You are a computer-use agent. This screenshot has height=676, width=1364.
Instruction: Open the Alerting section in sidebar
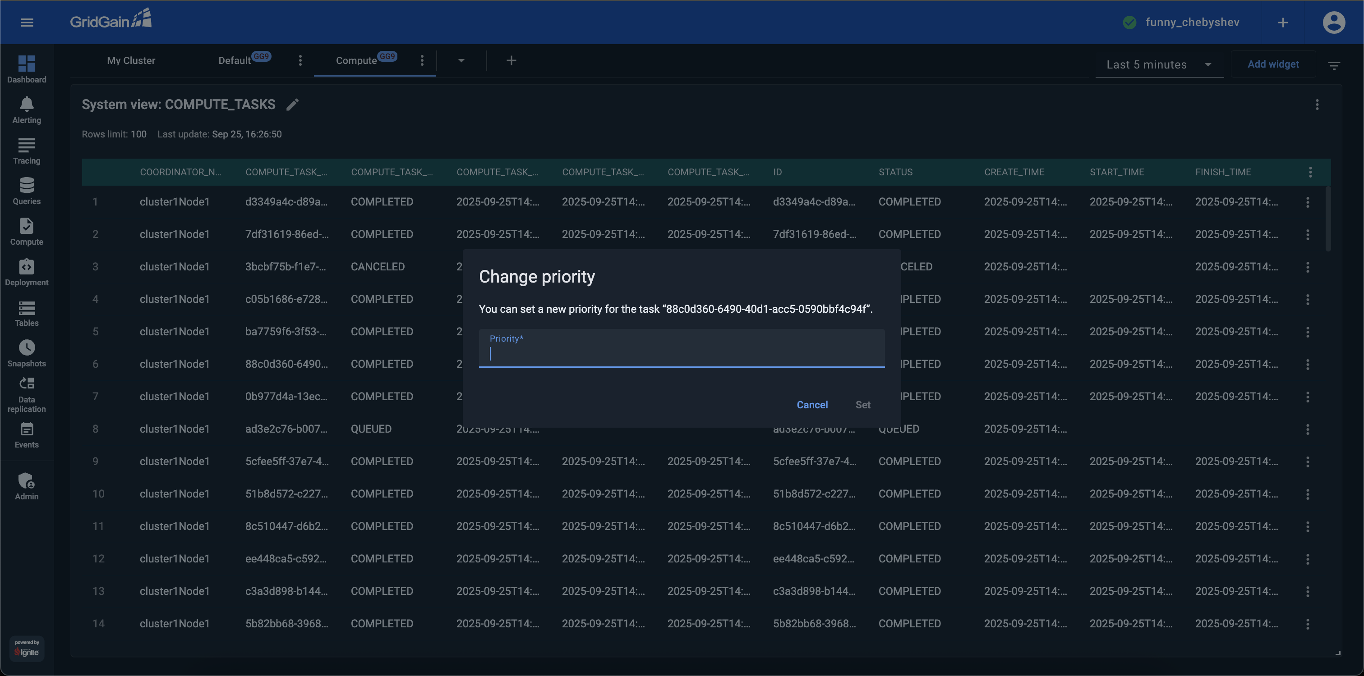(x=27, y=110)
